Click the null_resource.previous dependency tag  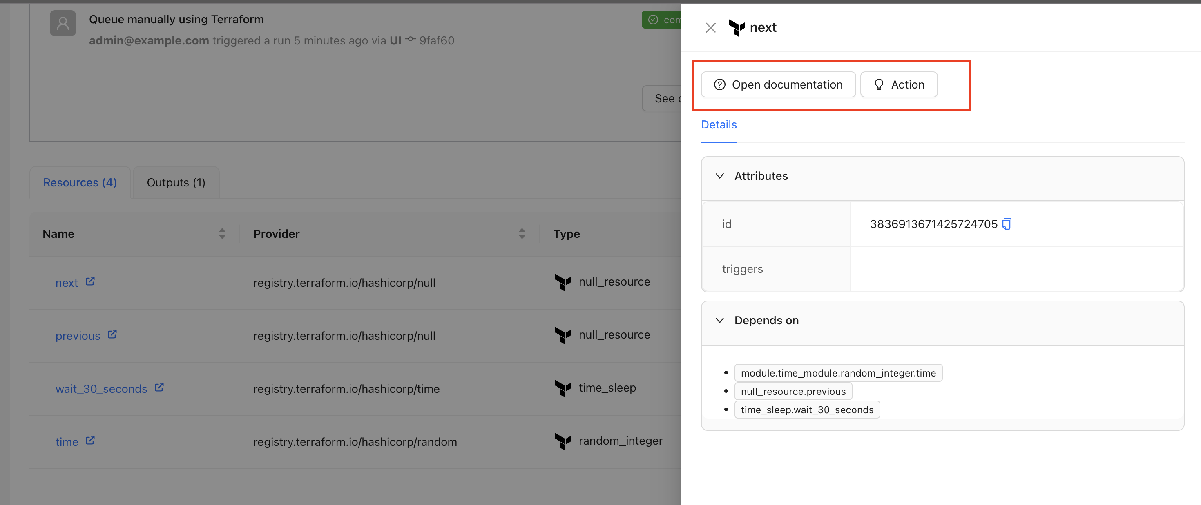click(x=792, y=392)
